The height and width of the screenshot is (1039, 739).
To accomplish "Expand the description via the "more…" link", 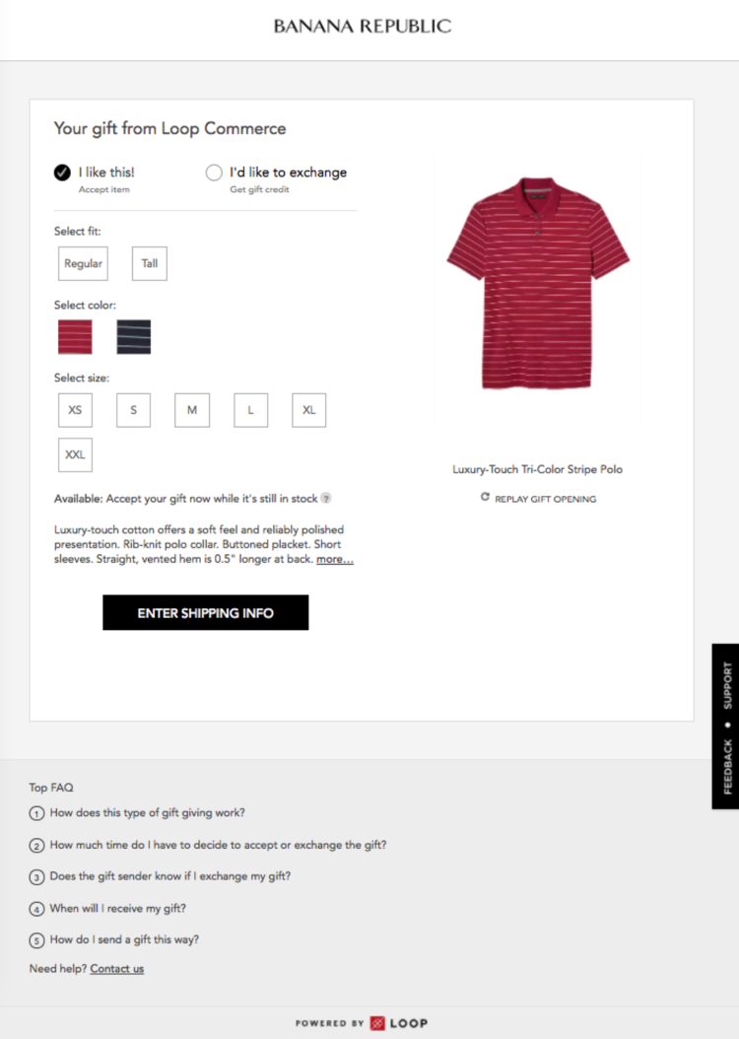I will [x=334, y=559].
